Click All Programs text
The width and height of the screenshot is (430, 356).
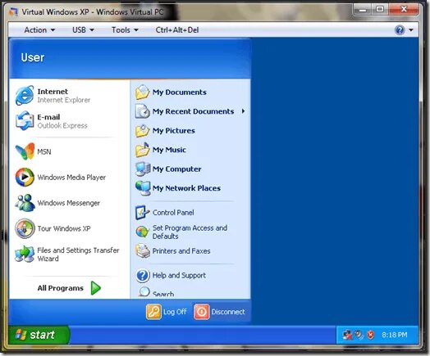point(61,288)
